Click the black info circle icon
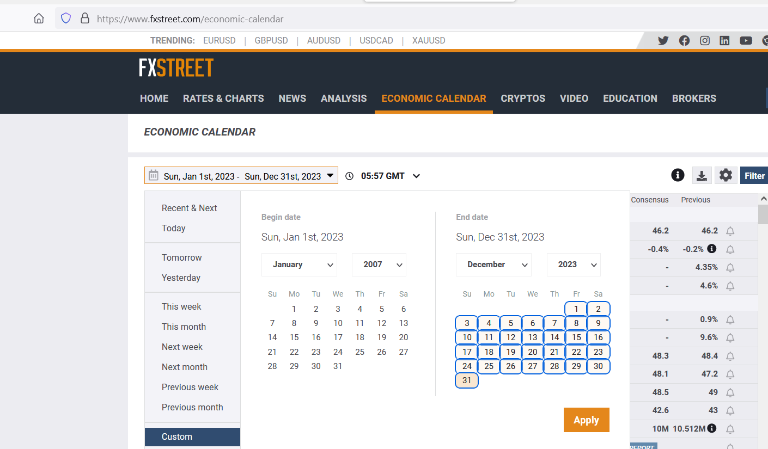The image size is (768, 449). 678,175
